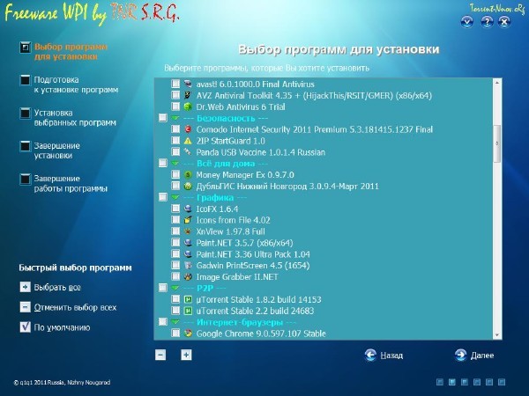Tick the Money Manager Ex checkbox
The image size is (529, 396).
coord(175,174)
